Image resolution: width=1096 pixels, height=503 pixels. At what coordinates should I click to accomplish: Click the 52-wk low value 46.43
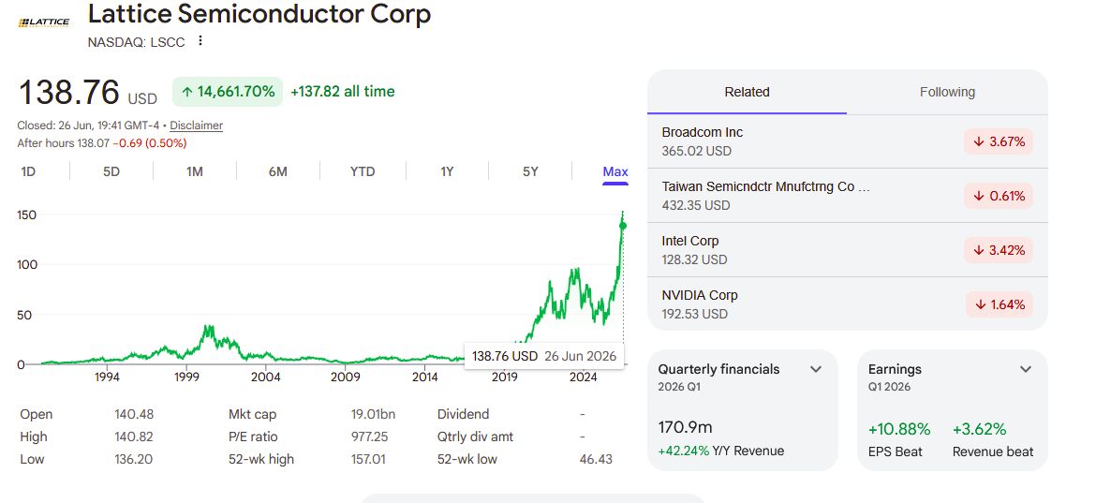[x=596, y=459]
